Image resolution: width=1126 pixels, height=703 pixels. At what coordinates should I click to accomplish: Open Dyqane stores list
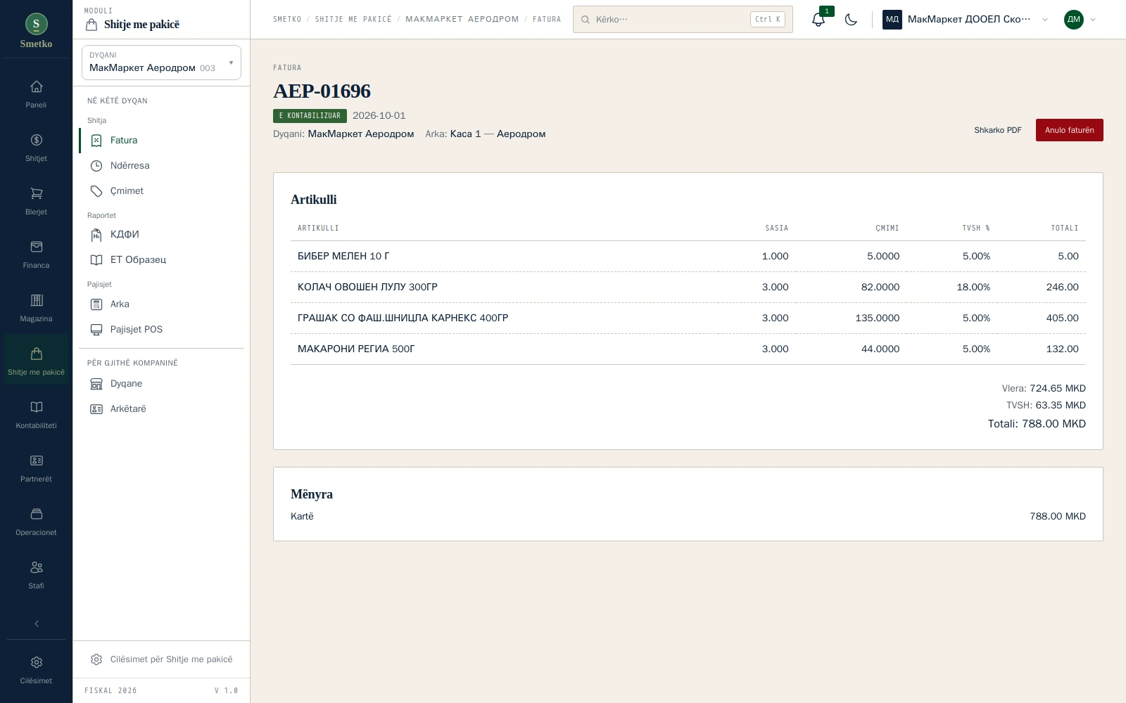[161, 384]
